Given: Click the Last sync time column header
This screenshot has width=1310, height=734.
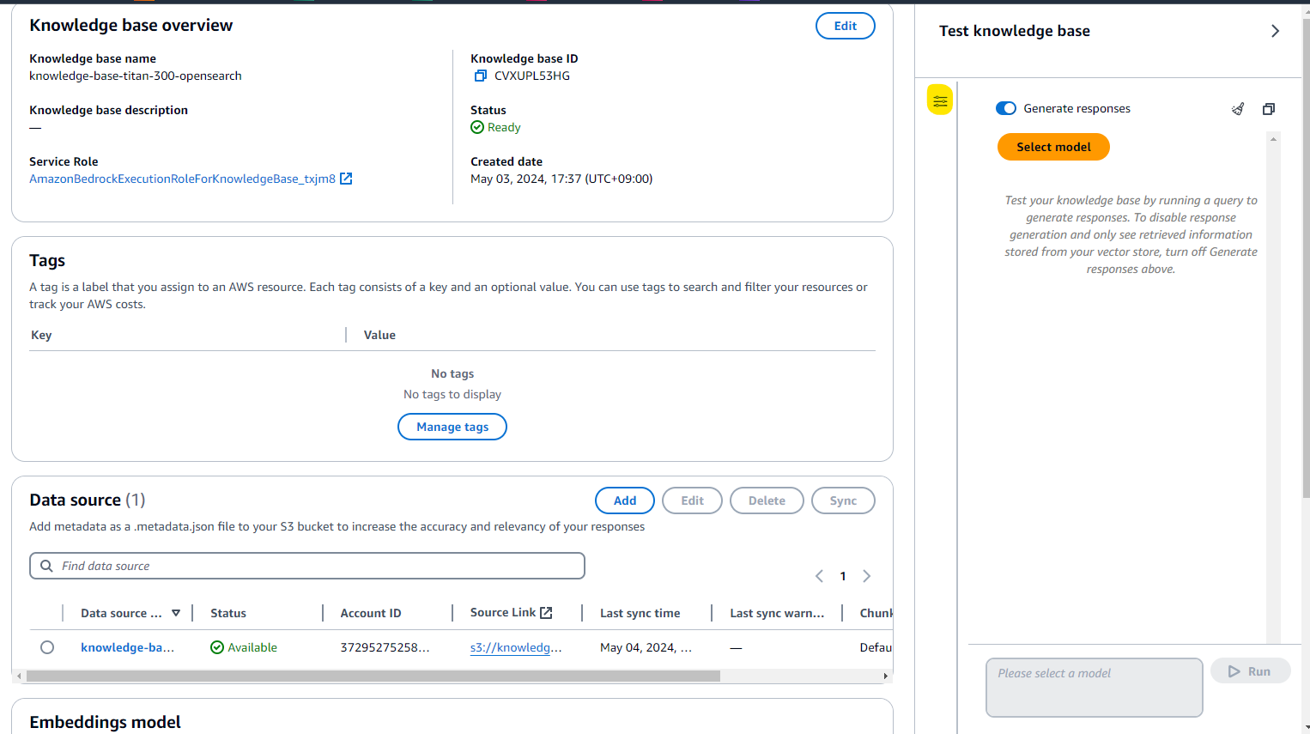Looking at the screenshot, I should tap(640, 613).
